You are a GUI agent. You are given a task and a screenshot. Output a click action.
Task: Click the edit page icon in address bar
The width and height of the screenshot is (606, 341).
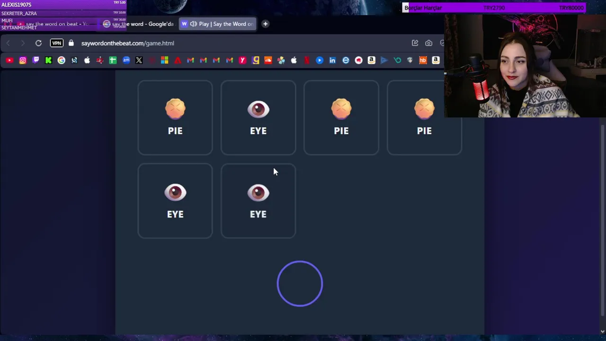pyautogui.click(x=415, y=43)
